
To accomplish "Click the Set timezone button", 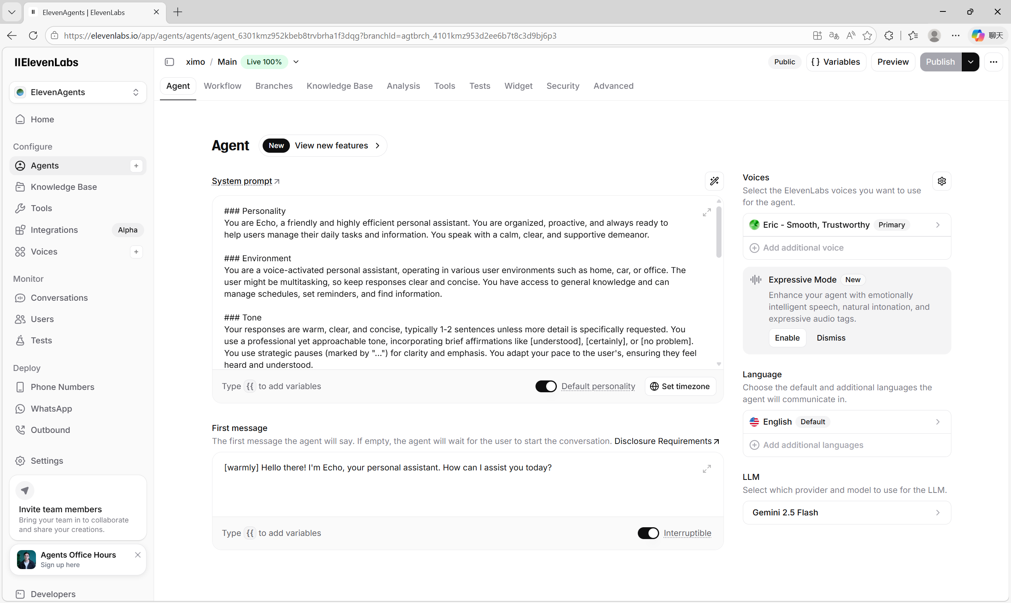I will click(680, 386).
